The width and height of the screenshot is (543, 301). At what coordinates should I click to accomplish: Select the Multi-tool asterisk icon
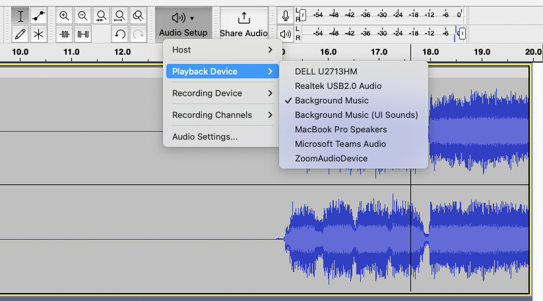[38, 34]
